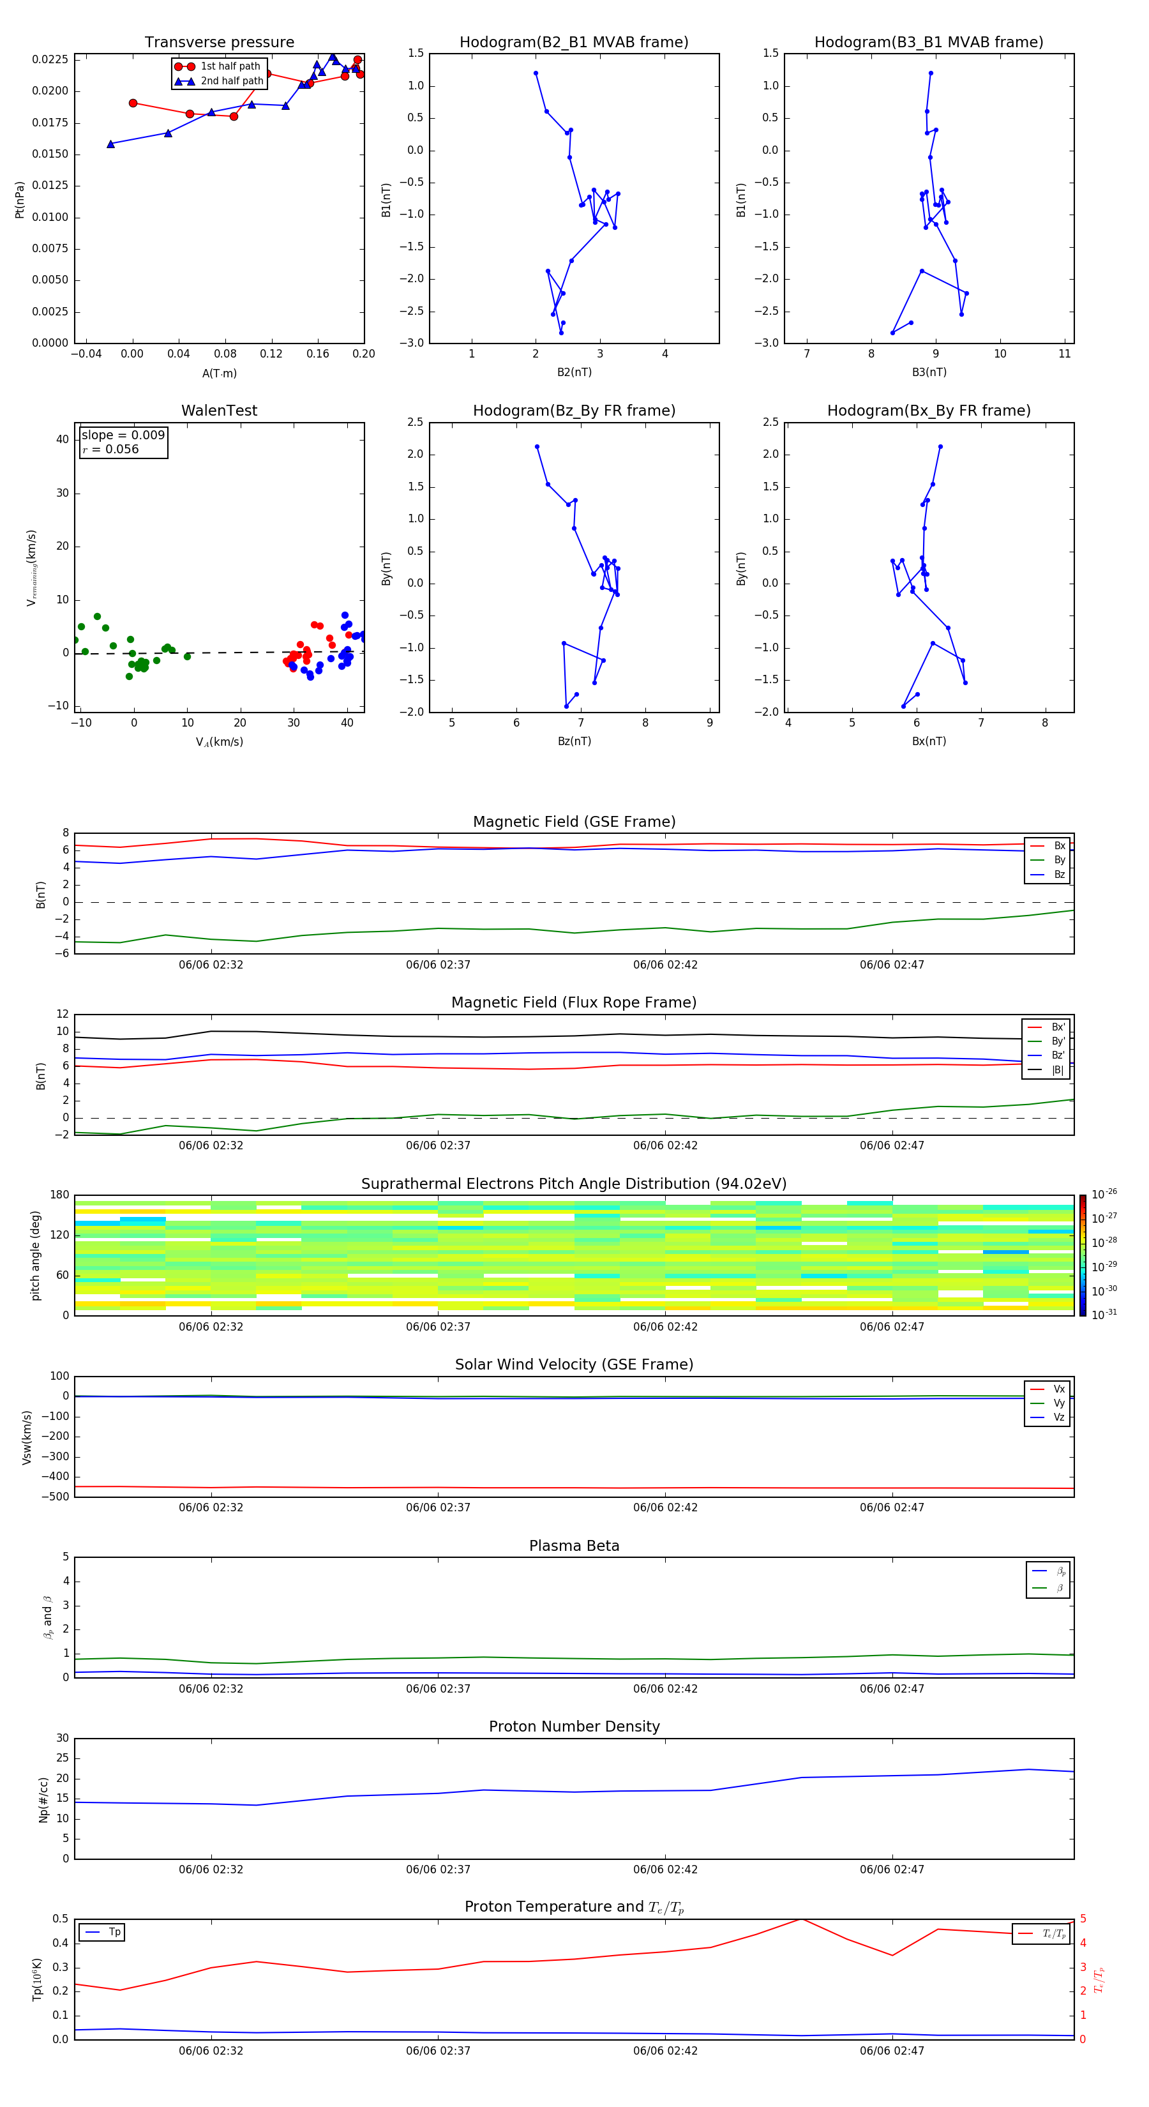Image resolution: width=1149 pixels, height=2107 pixels.
Task: Select |B| in the flux rope legend
Action: pos(1046,1070)
